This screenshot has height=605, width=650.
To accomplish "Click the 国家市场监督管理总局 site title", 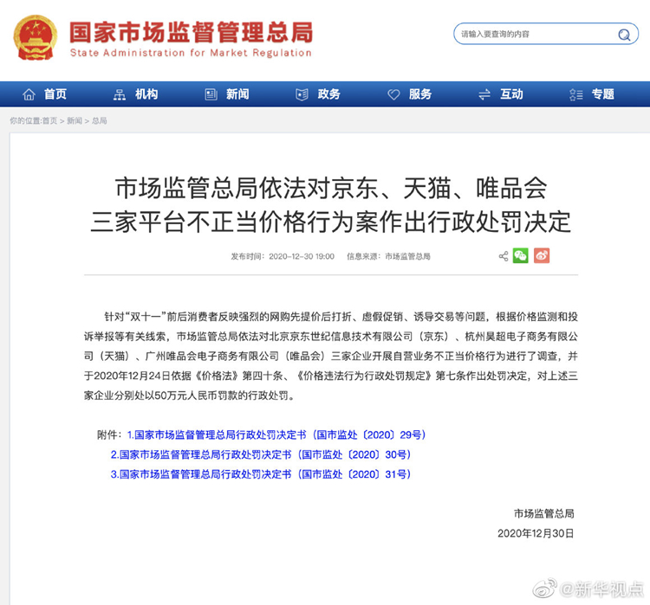I will (191, 32).
